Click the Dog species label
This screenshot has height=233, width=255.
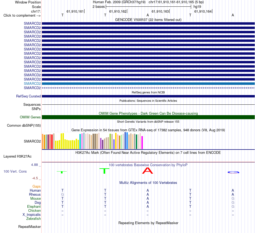click(x=38, y=203)
